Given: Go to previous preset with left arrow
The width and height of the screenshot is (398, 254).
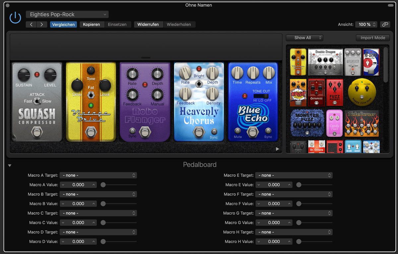Looking at the screenshot, I should point(31,25).
